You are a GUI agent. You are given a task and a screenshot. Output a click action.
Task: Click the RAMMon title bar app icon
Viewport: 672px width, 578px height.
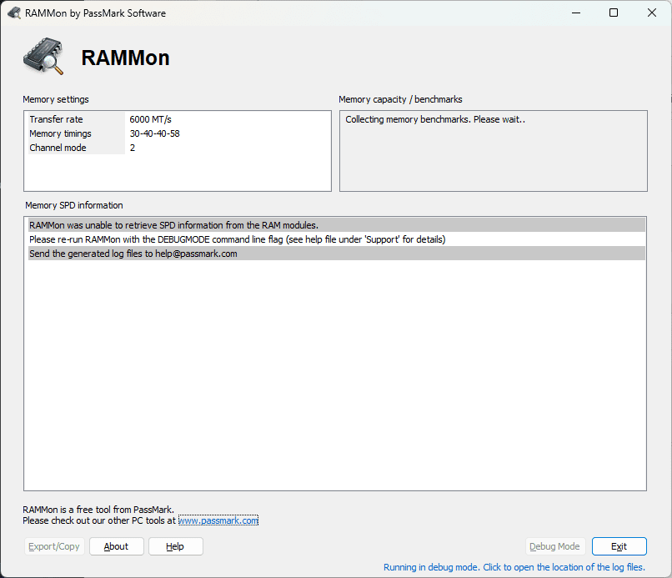tap(13, 13)
